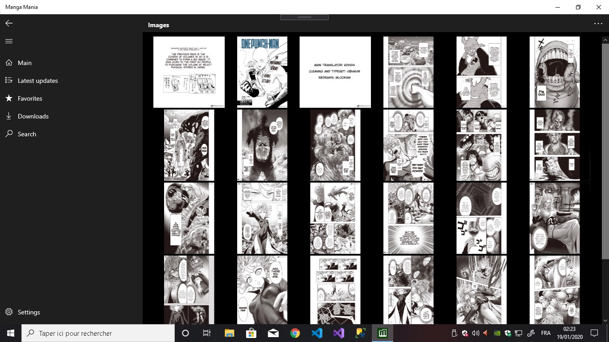The width and height of the screenshot is (609, 342).
Task: Click the scrollbar down arrow
Action: pos(605,320)
